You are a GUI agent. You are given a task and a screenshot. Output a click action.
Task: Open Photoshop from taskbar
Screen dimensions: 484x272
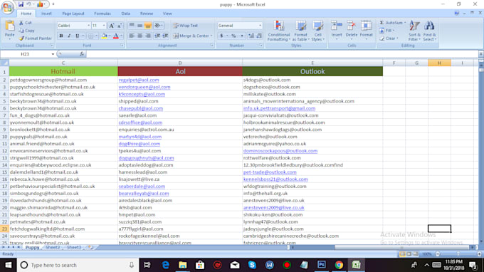tap(321, 265)
